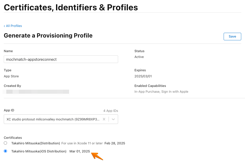This screenshot has width=245, height=163.
Task: Focus the profile Name input field
Action: point(61,59)
